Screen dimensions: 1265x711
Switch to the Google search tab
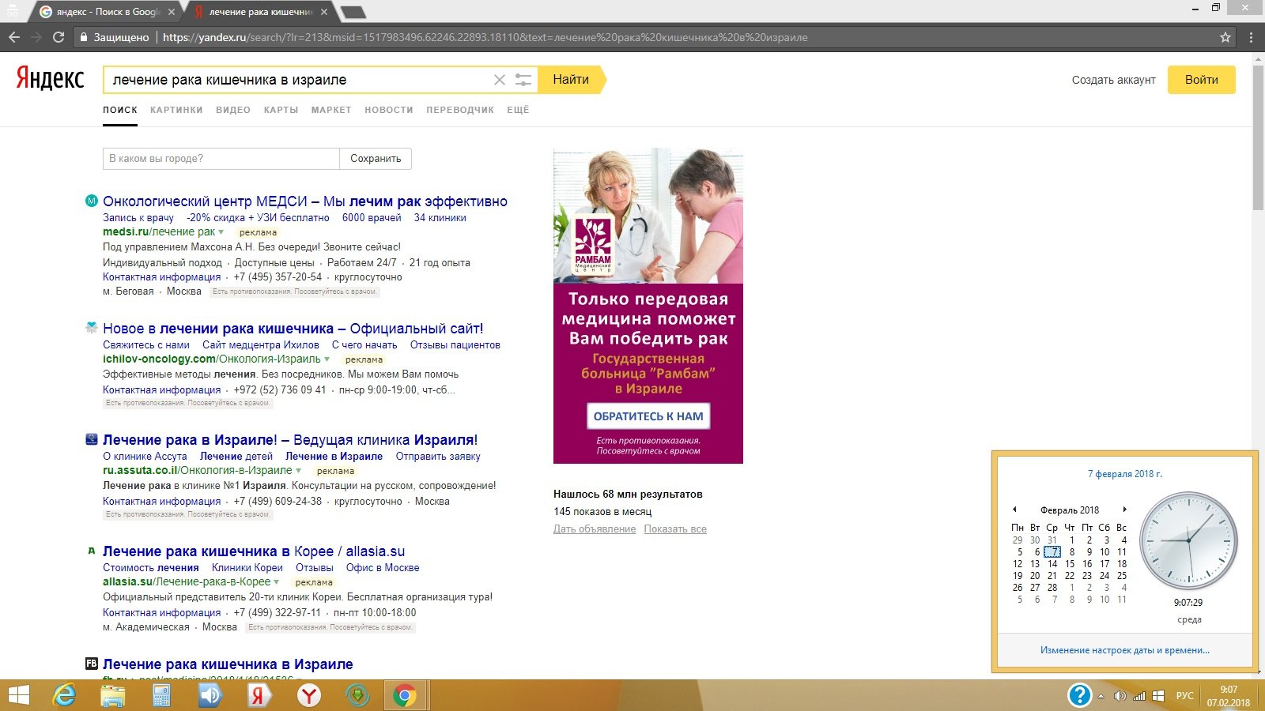pos(107,12)
